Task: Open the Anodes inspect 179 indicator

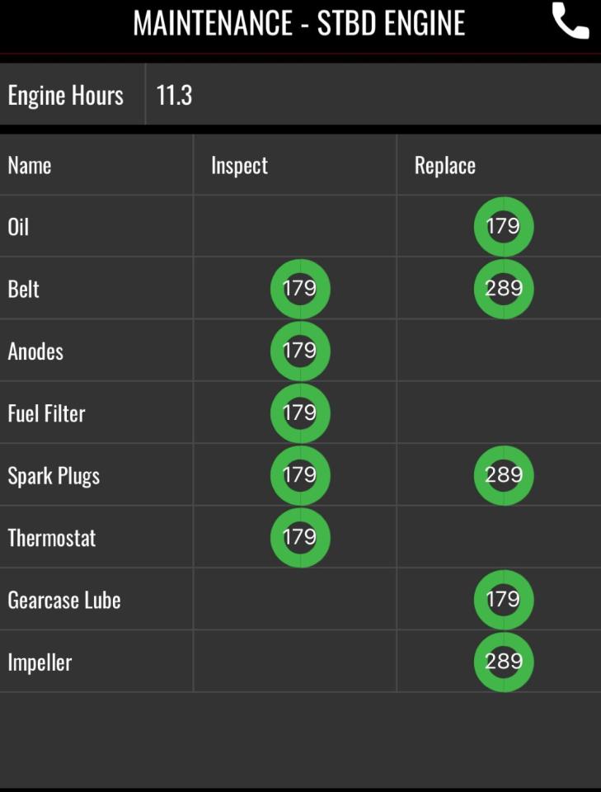Action: click(300, 351)
